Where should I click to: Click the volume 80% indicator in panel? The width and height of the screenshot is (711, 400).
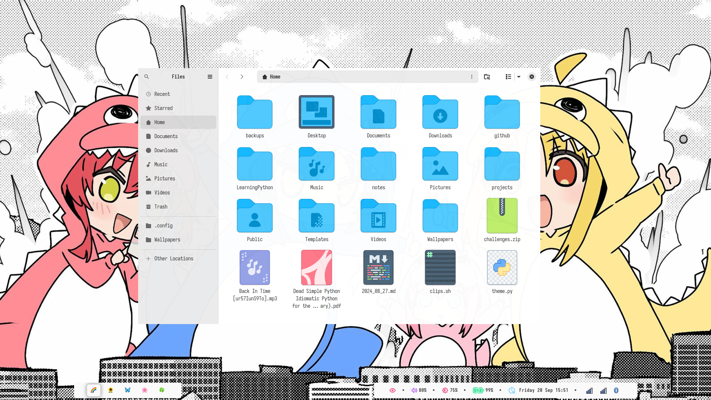419,390
